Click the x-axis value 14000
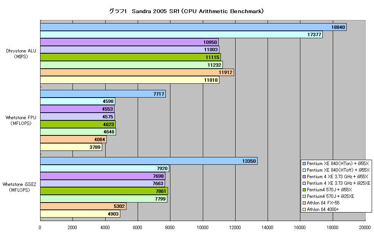This screenshot has width=374, height=233. 267,228
